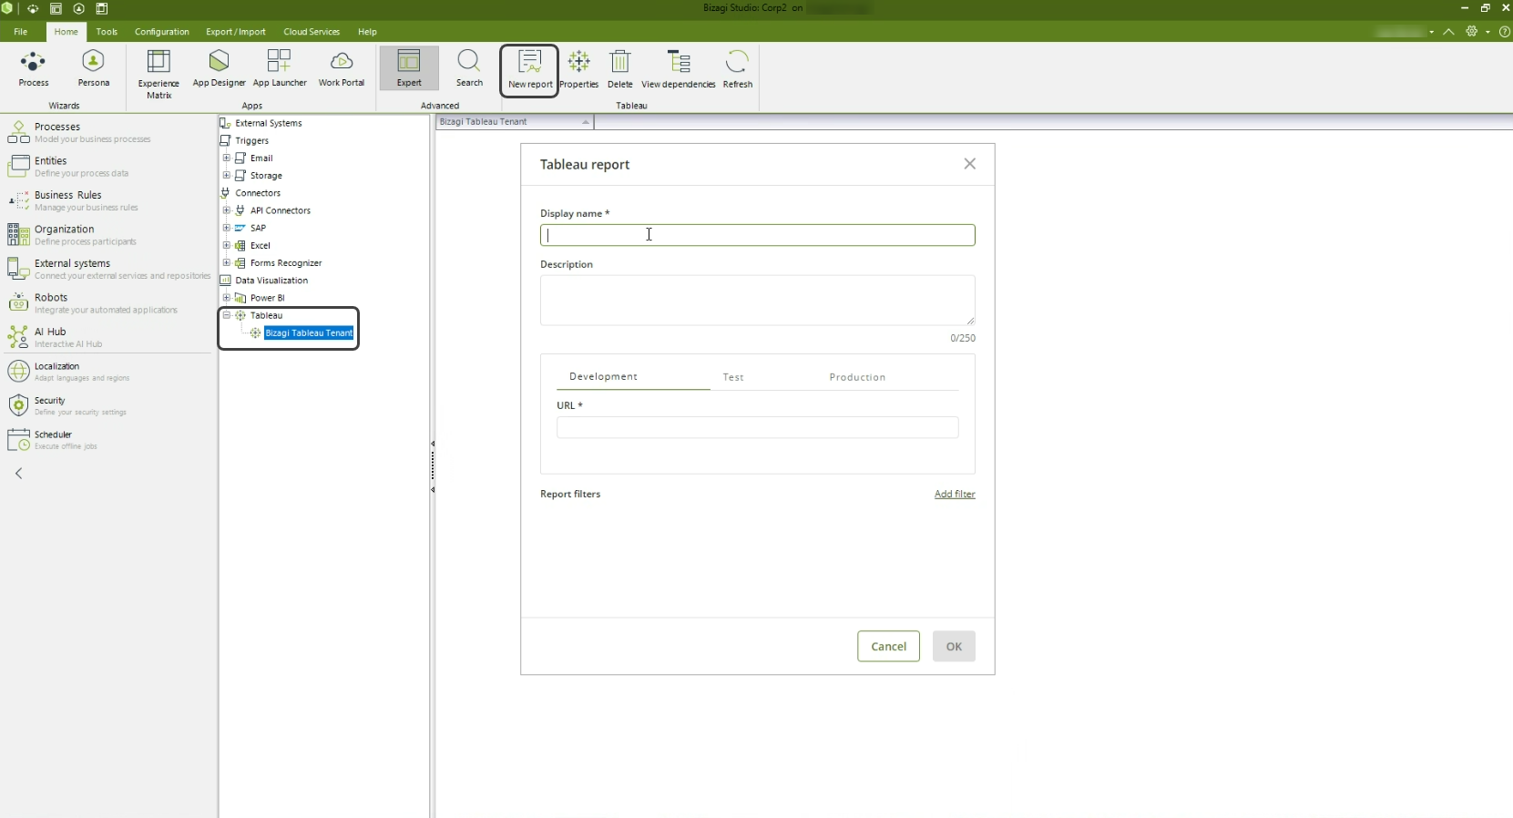Open Work Portal
Viewport: 1513px width, 818px height.
coord(342,68)
